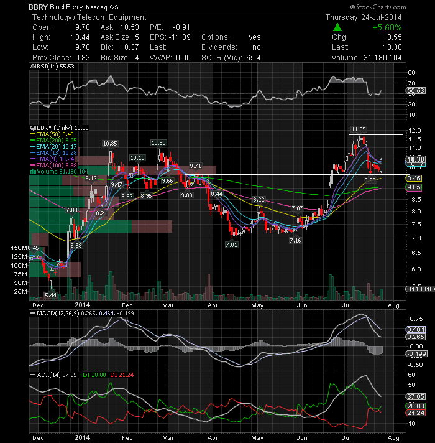The image size is (435, 443).
Task: Click the 10.85 January high label
Action: [x=110, y=144]
